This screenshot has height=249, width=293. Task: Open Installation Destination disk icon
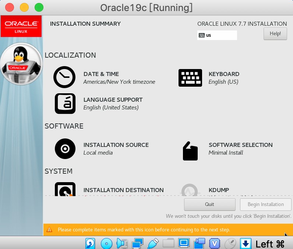(65, 189)
